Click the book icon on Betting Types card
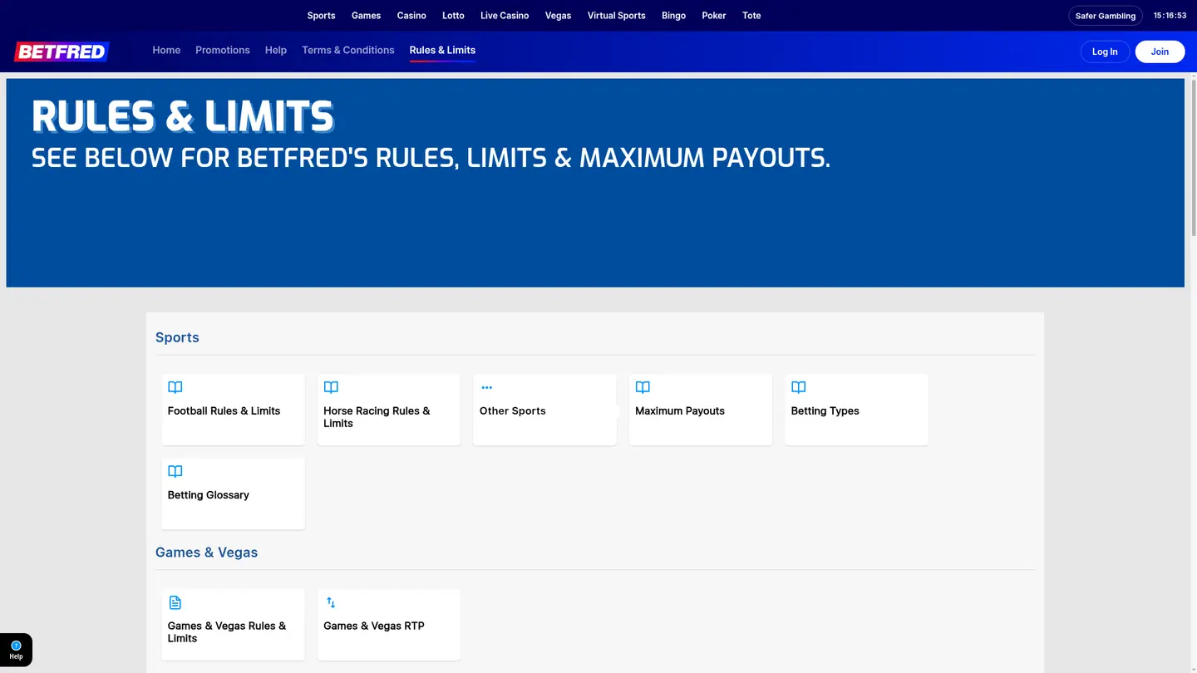The width and height of the screenshot is (1197, 673). tap(799, 387)
